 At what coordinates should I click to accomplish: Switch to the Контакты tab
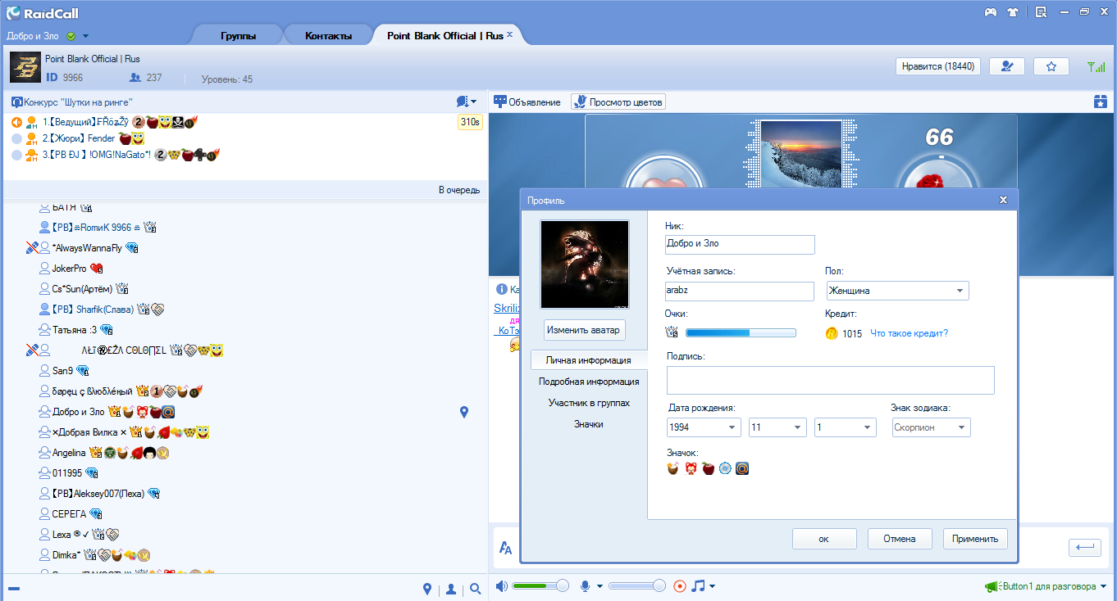point(328,36)
